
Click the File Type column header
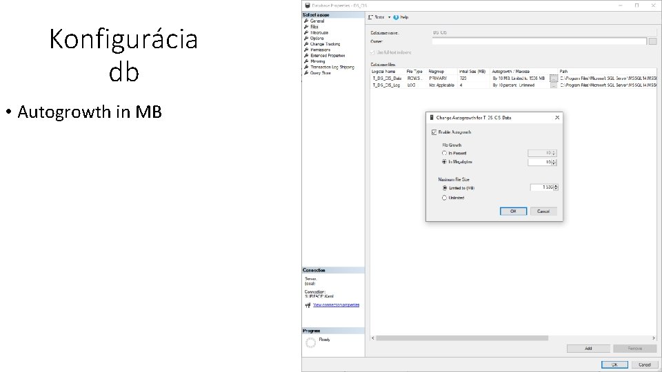(416, 72)
